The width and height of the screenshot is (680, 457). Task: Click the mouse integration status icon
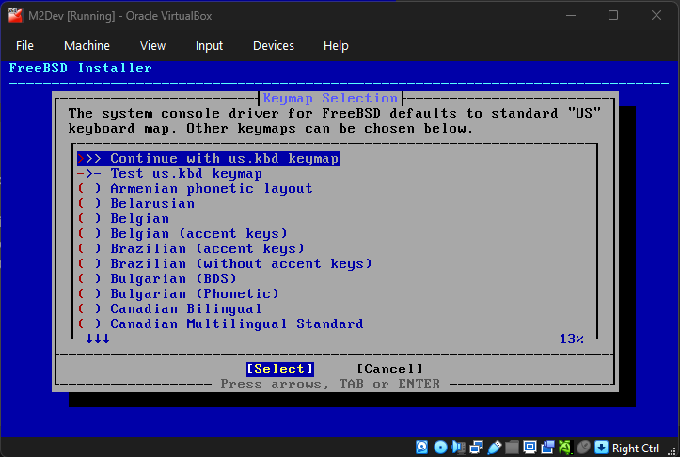(583, 447)
